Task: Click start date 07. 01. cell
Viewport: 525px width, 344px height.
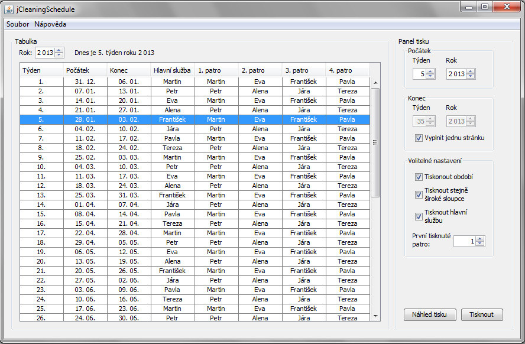Action: click(x=85, y=91)
